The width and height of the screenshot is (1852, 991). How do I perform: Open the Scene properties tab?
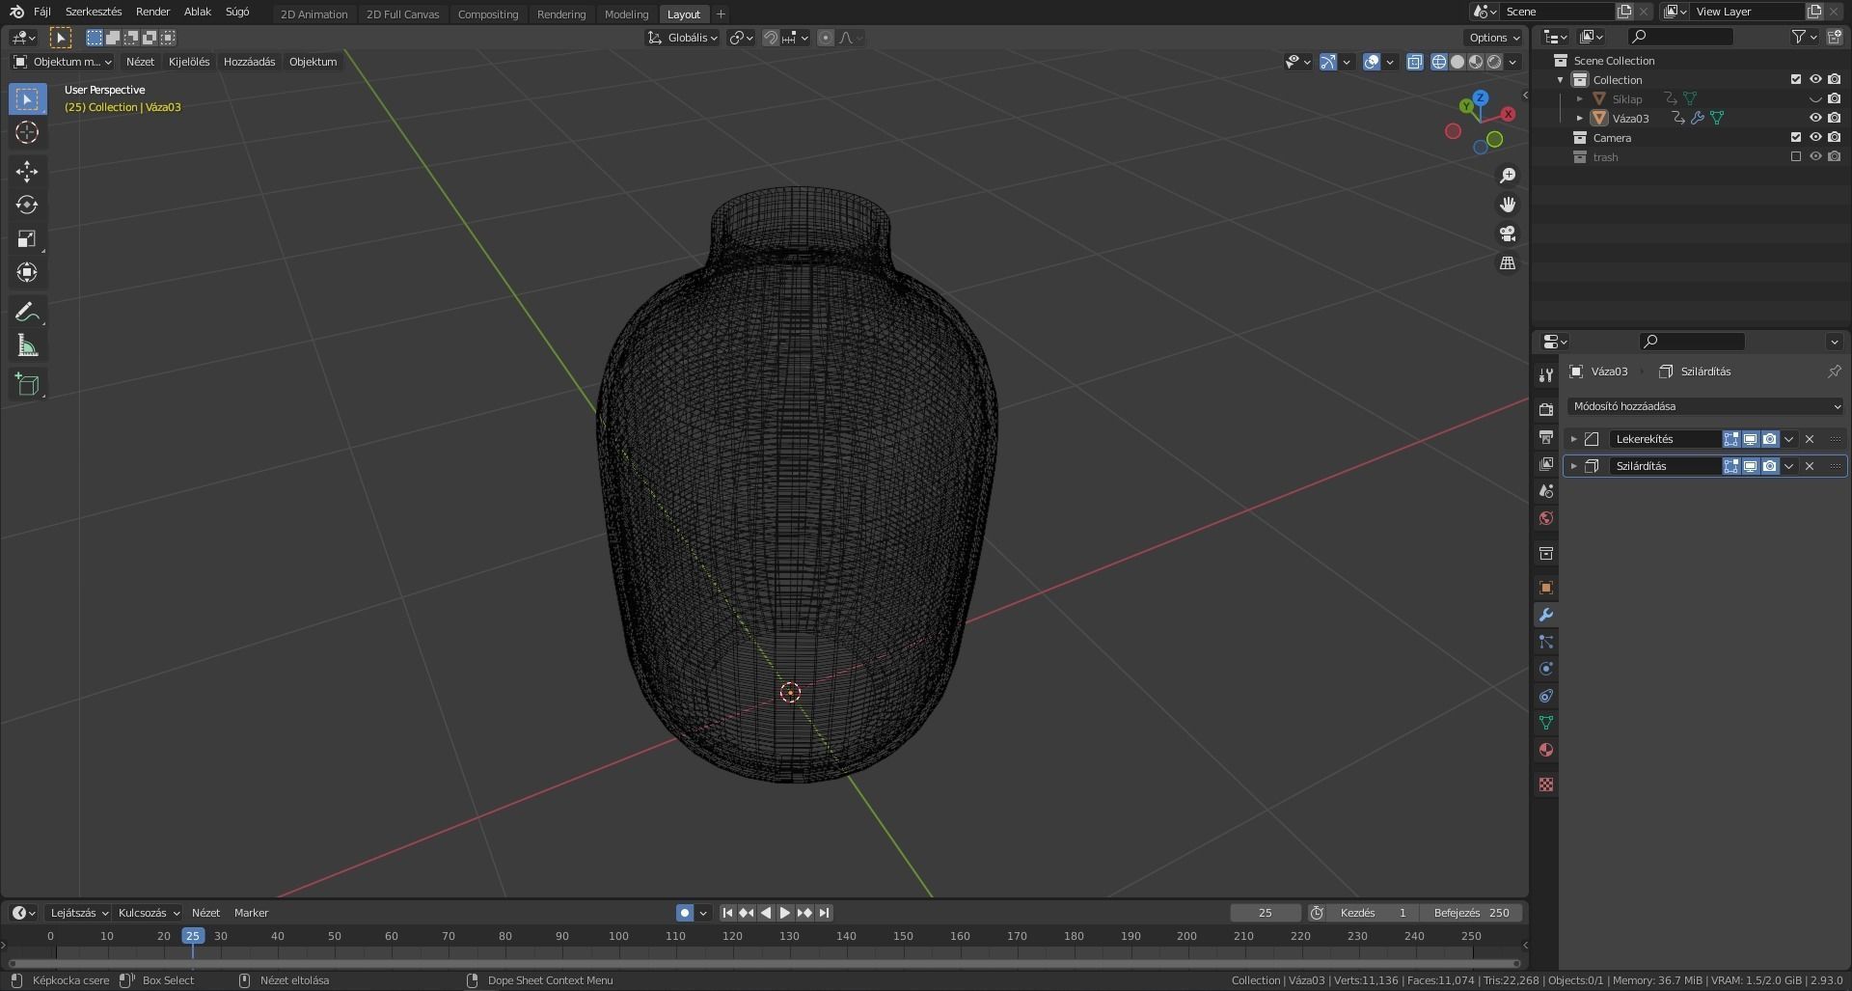tap(1546, 491)
